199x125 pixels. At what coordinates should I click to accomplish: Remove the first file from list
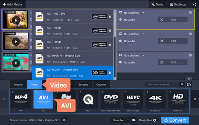(190, 12)
